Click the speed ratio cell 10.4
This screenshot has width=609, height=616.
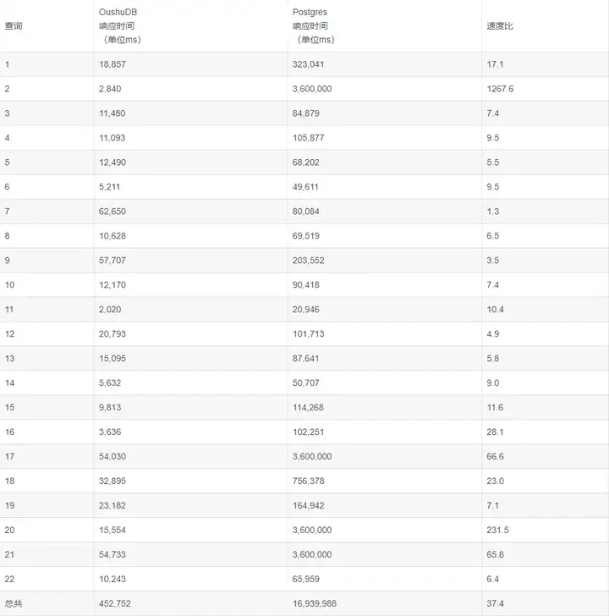point(495,310)
